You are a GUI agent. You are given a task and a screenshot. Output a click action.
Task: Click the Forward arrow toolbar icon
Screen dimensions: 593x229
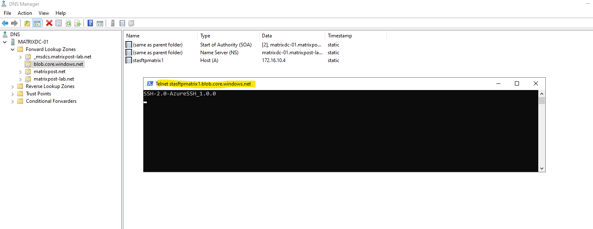[14, 23]
